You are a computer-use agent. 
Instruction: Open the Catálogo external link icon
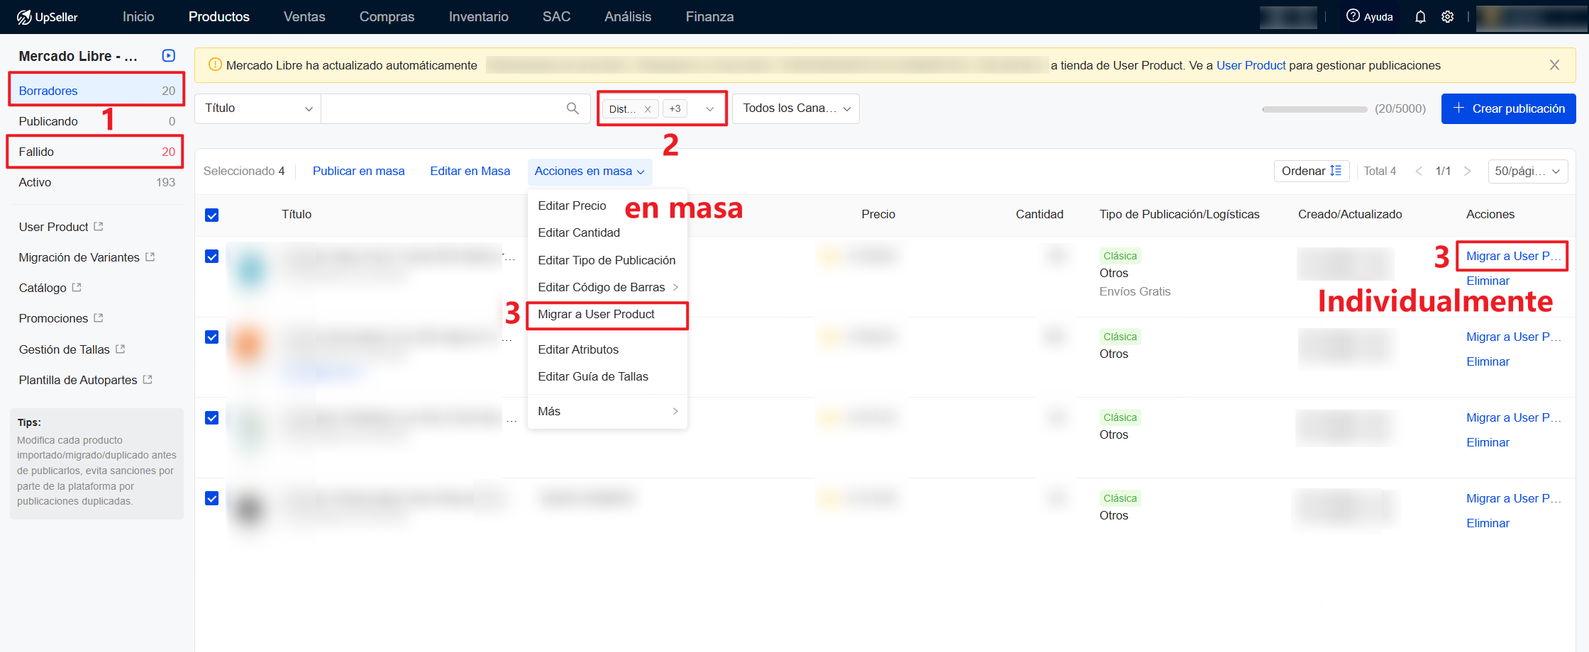tap(77, 288)
